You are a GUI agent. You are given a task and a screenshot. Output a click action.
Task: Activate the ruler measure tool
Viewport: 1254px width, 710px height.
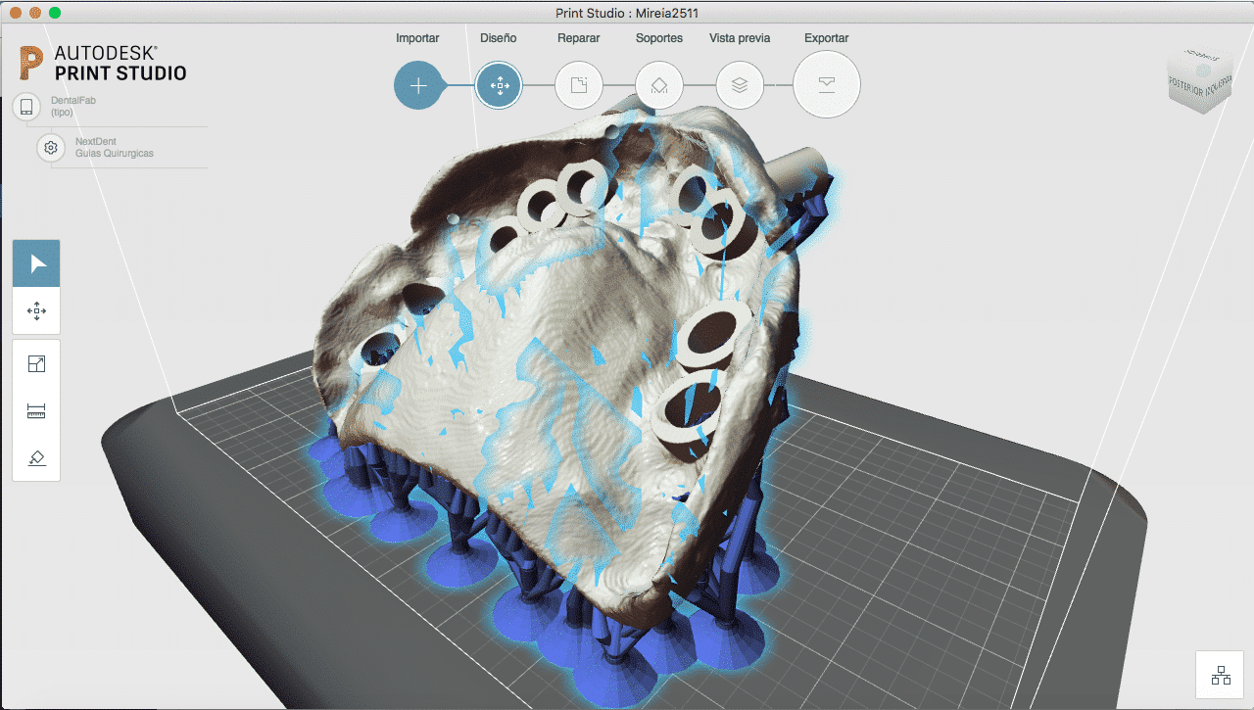37,411
